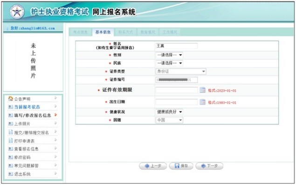The width and height of the screenshot is (296, 185).
Task: Open 提交/撤销提交报名 in sidebar
Action: pos(32,132)
